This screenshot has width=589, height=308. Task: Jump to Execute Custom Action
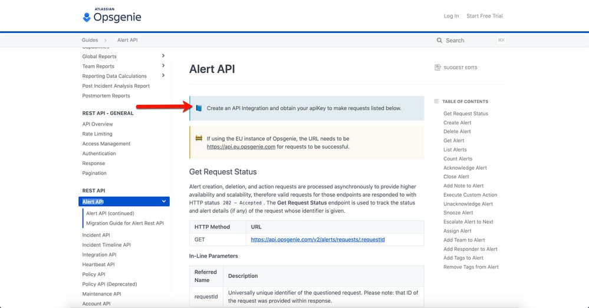coord(470,195)
